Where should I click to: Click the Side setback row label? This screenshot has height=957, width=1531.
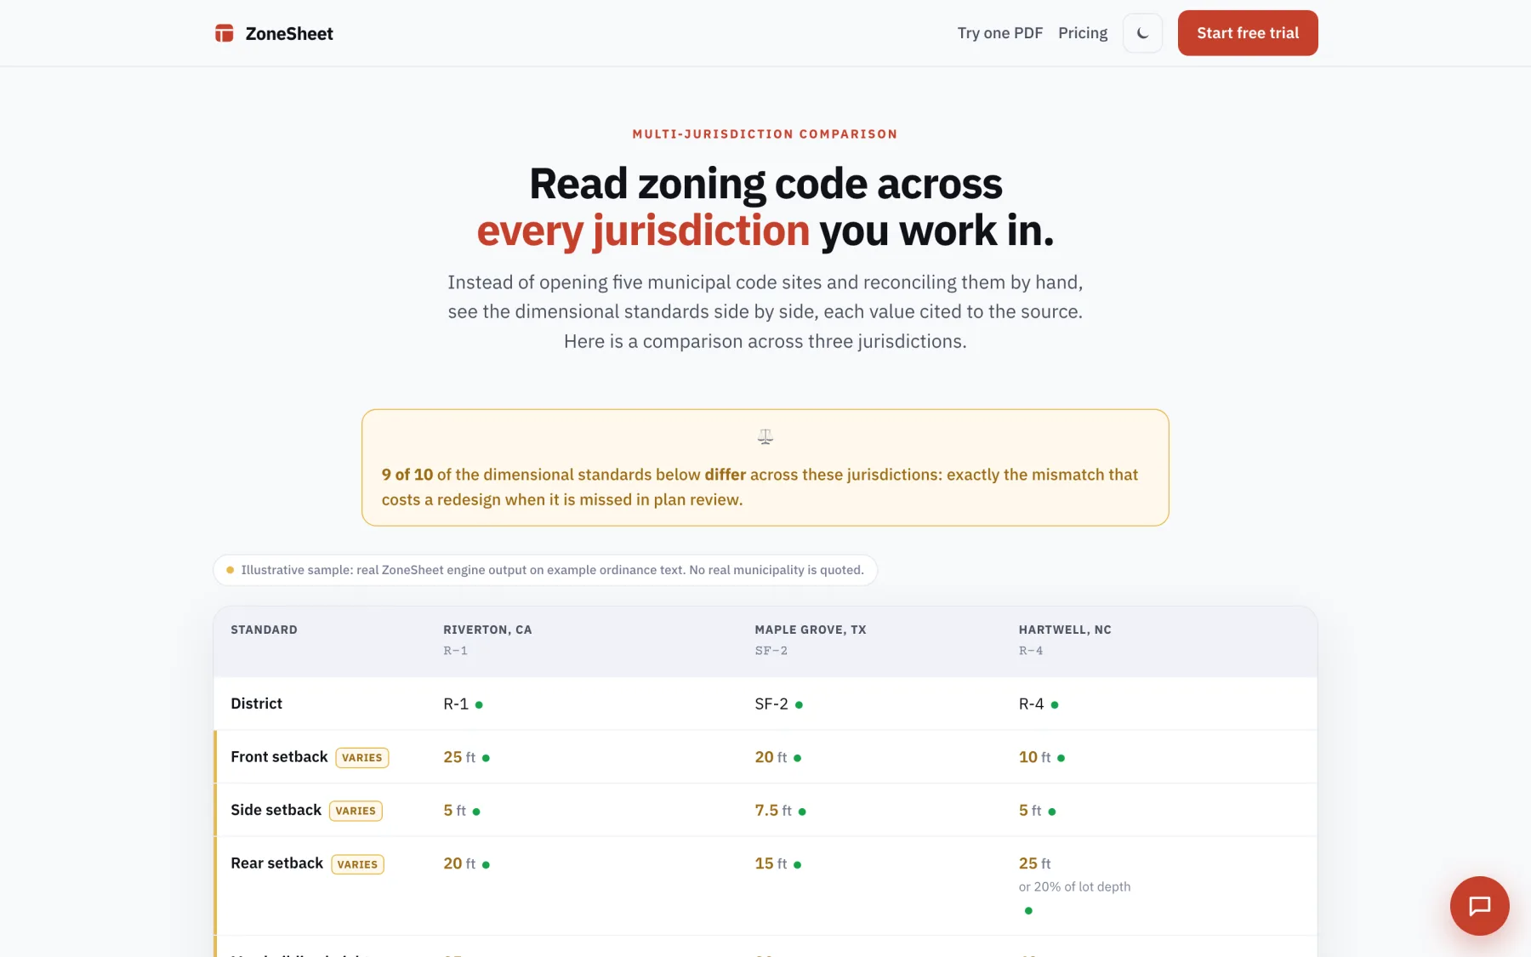point(276,810)
